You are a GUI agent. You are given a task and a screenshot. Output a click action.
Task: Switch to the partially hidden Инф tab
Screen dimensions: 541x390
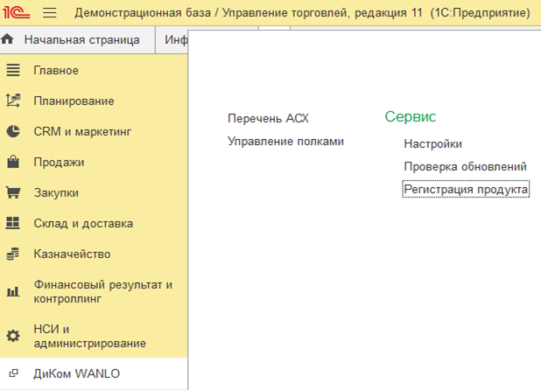pyautogui.click(x=176, y=40)
